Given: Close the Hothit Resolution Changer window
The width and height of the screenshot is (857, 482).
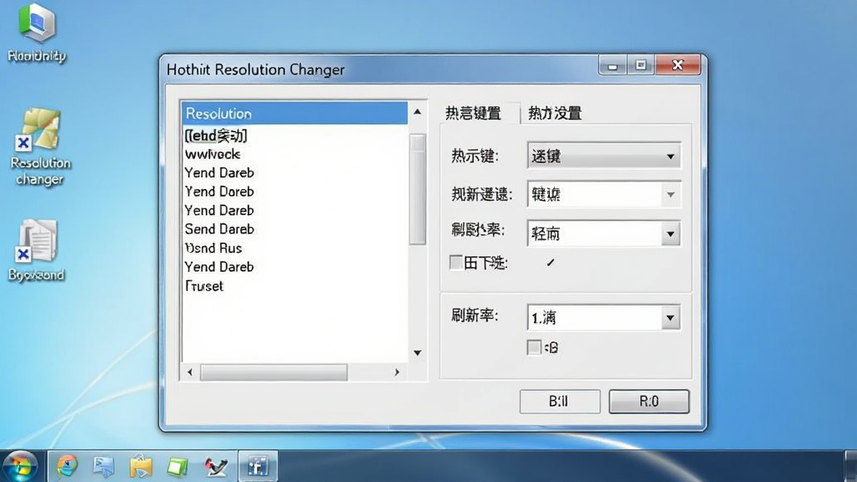Looking at the screenshot, I should click(678, 65).
